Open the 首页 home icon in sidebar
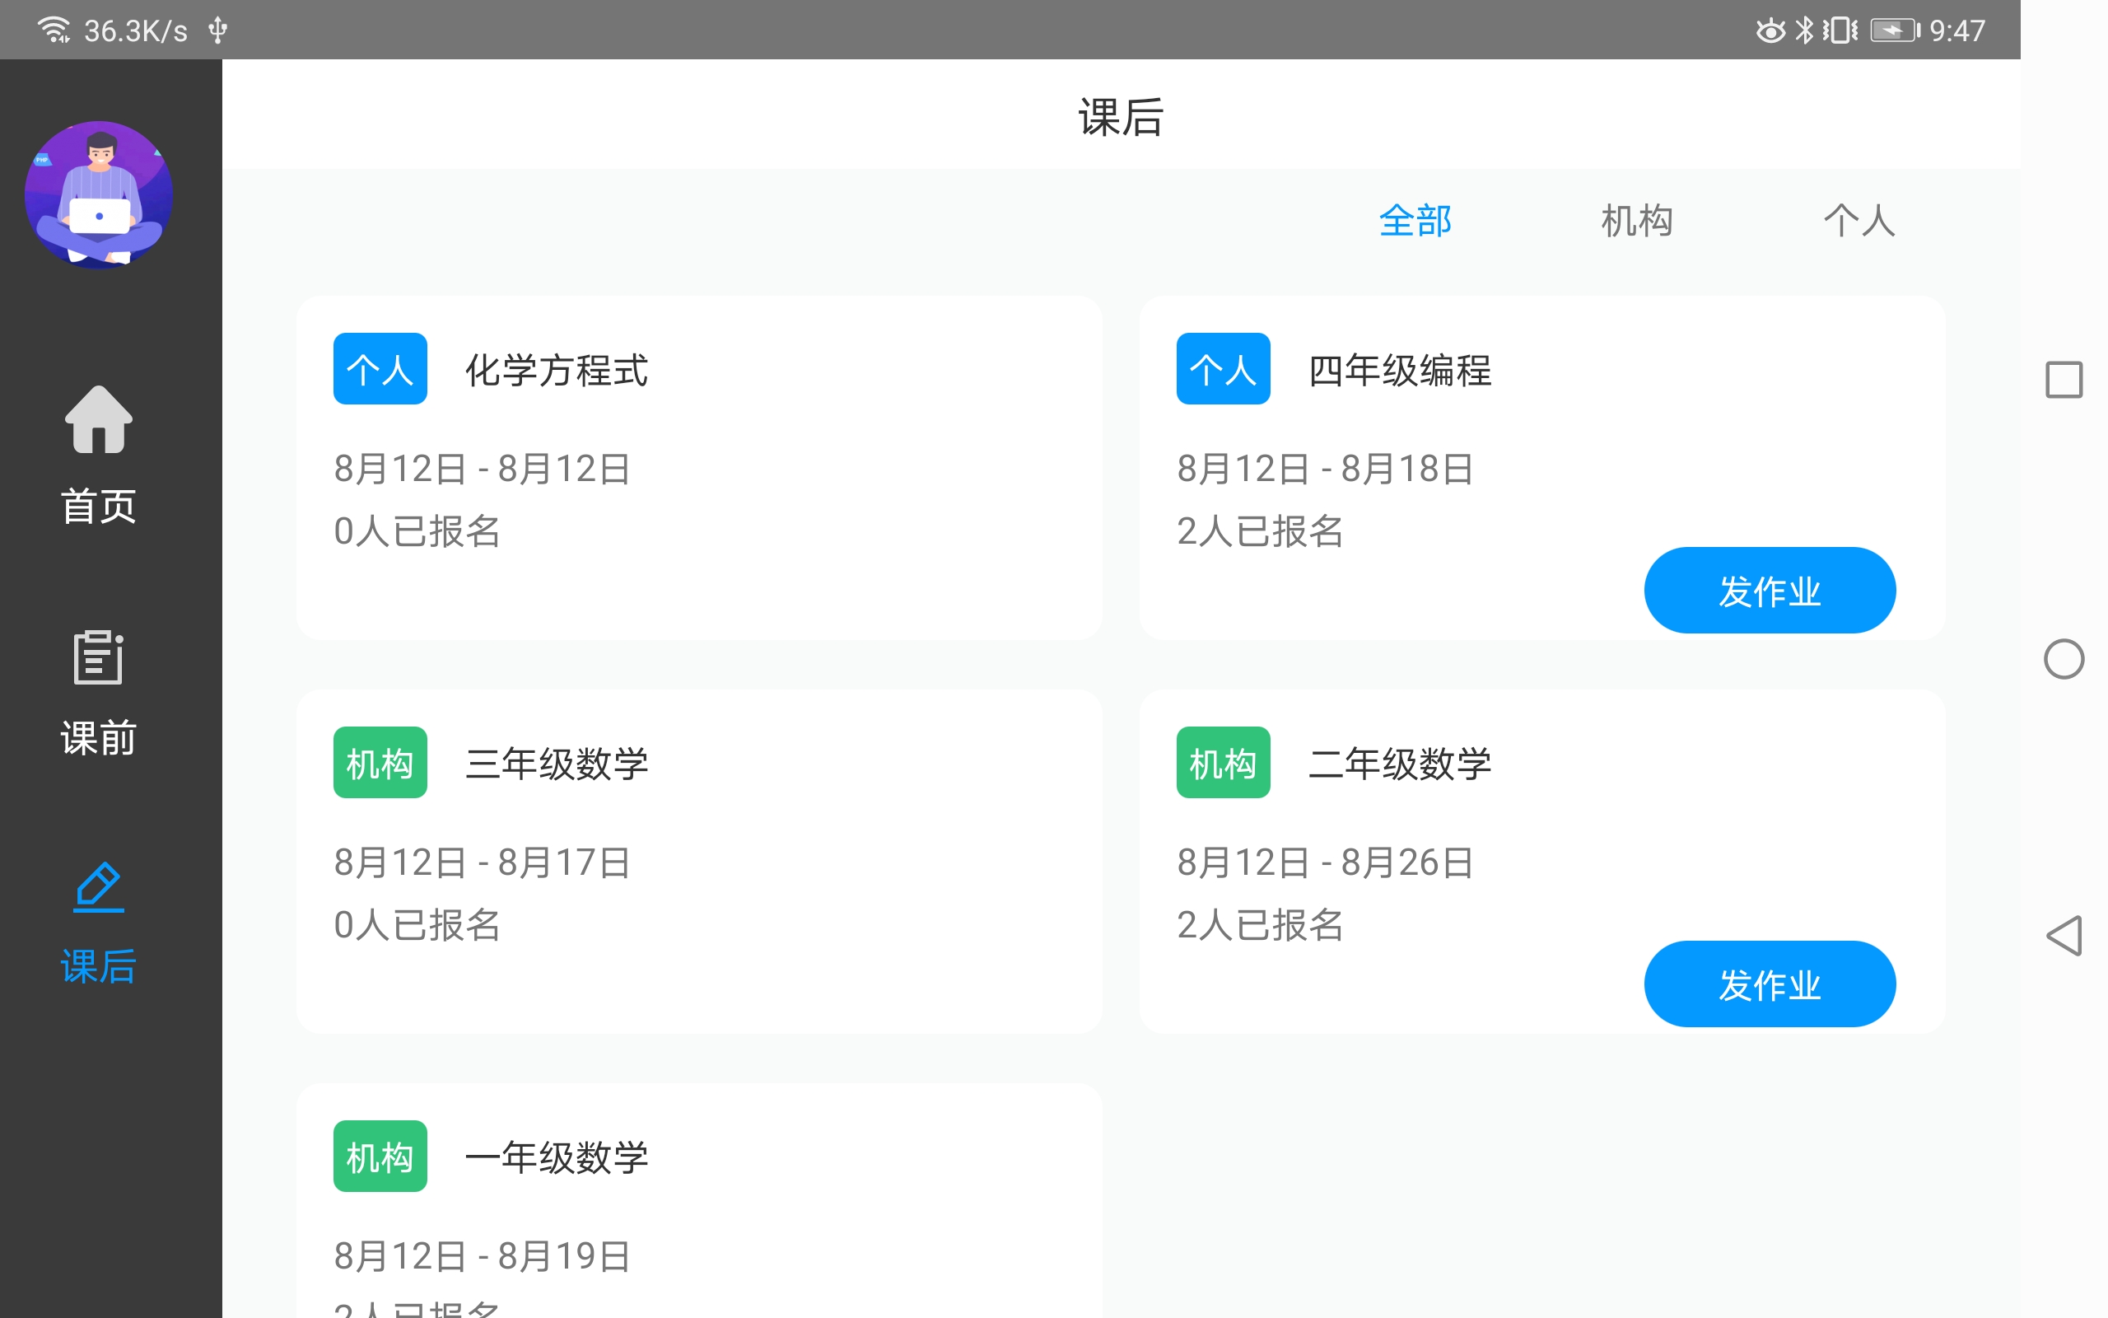 pos(97,421)
